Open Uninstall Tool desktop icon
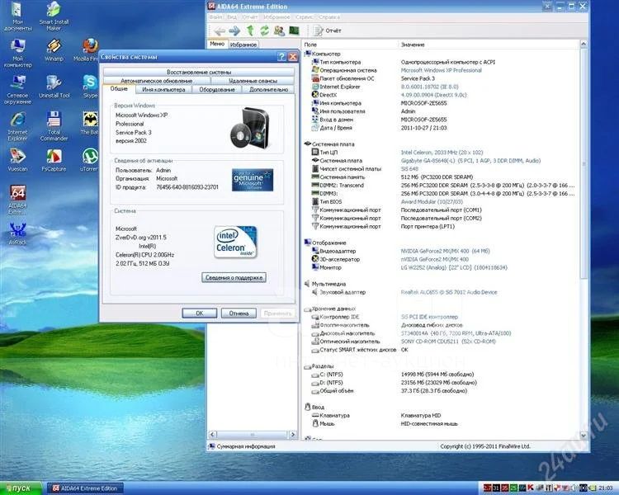Screen dimensions: 619x495 pos(54,87)
